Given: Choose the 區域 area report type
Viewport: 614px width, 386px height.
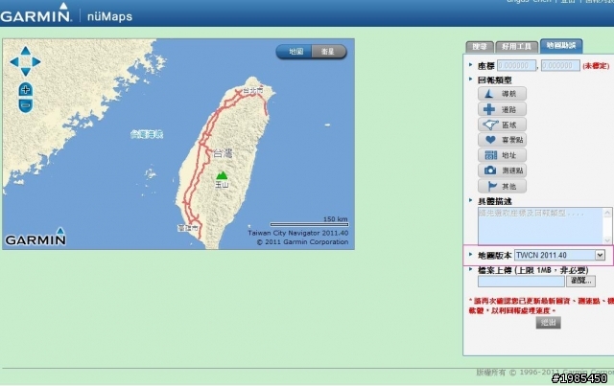Looking at the screenshot, I should coord(502,125).
